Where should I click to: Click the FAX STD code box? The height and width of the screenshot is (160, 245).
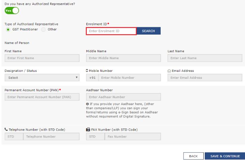92,137
